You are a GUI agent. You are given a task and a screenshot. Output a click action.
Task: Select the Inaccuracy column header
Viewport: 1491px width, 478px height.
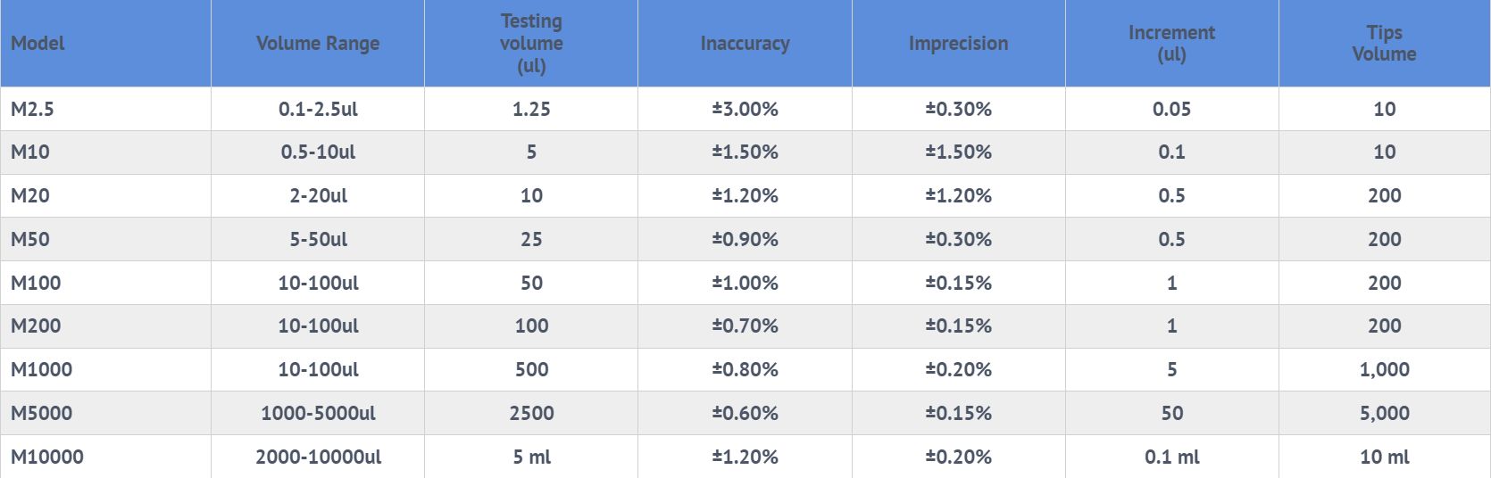tap(745, 43)
